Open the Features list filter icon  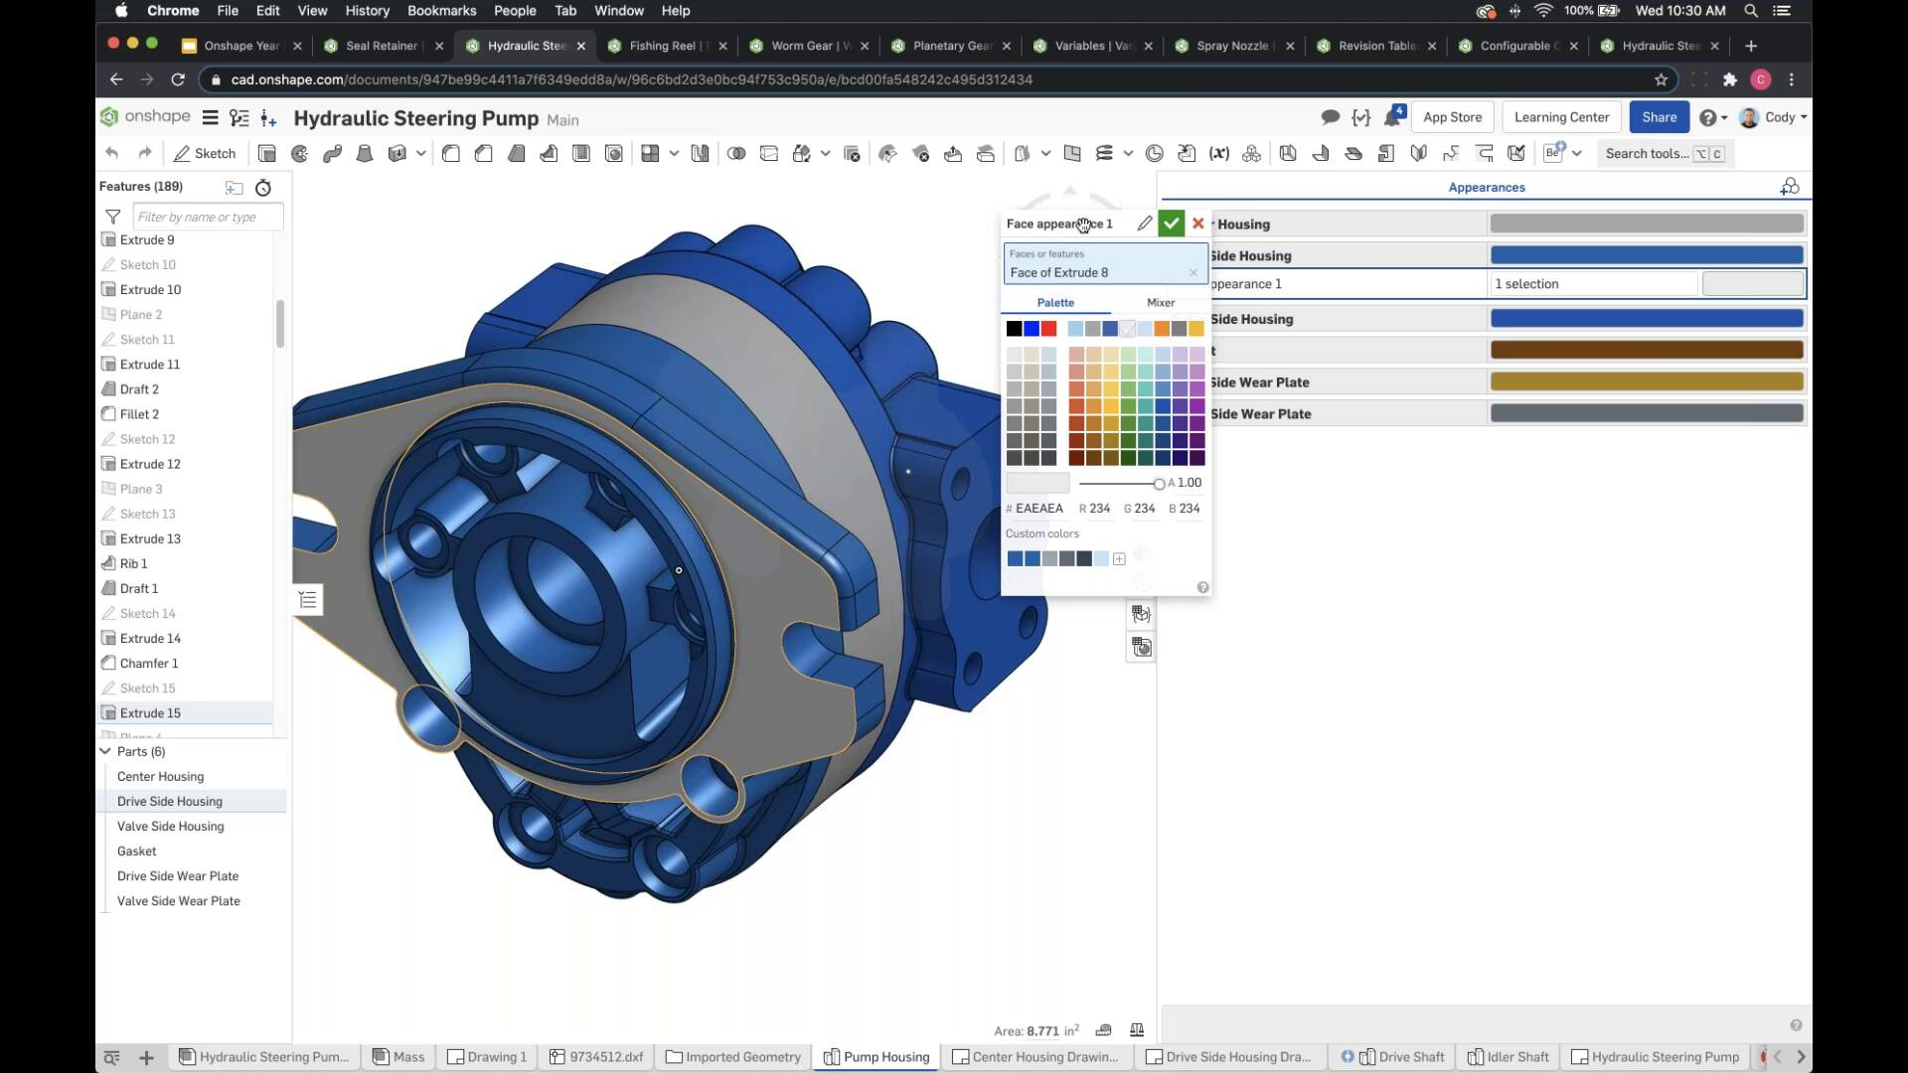112,217
